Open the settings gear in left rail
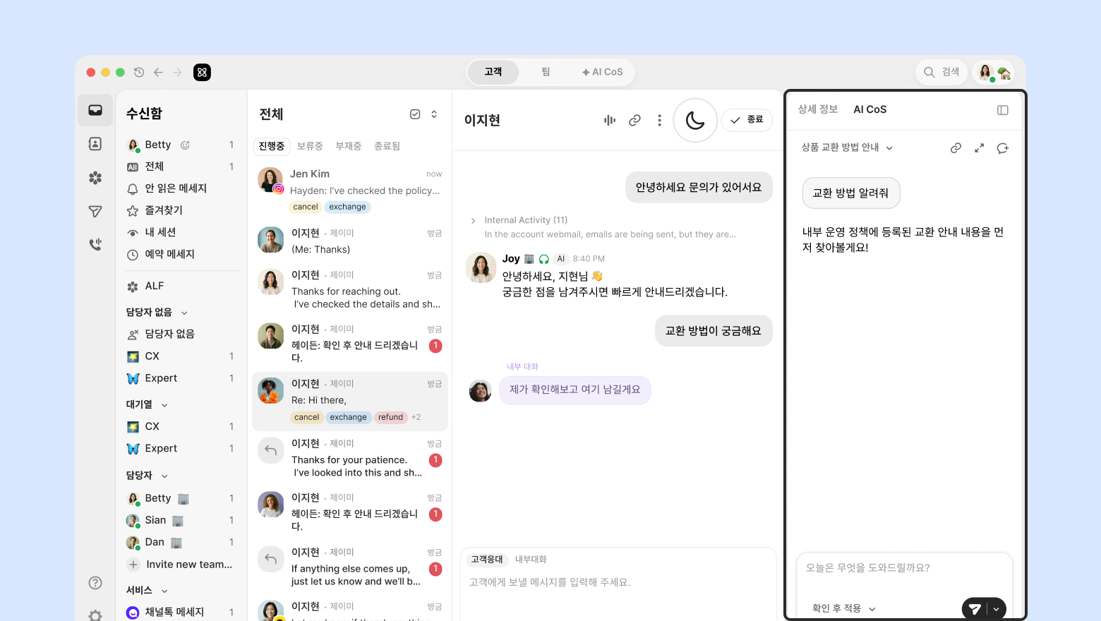The image size is (1101, 621). click(95, 615)
